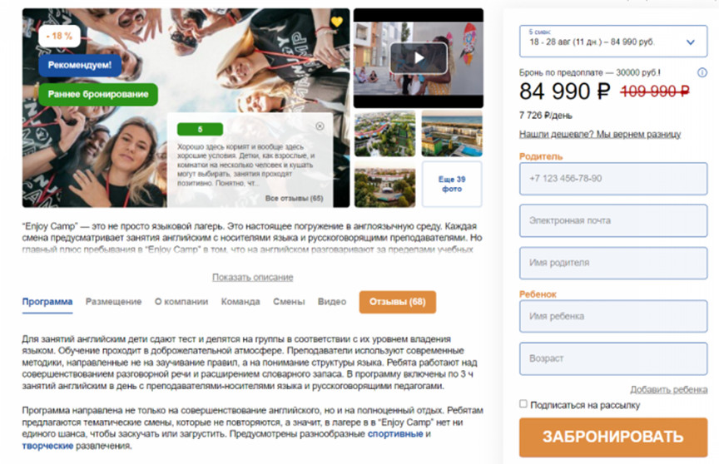This screenshot has width=719, height=464.
Task: Open the О компании tab
Action: coord(181,301)
